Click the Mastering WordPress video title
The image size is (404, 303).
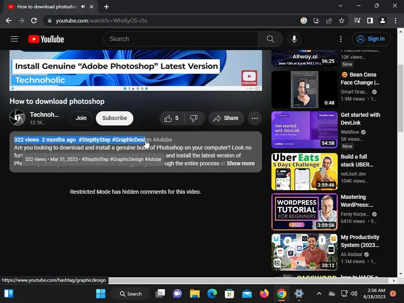(357, 201)
